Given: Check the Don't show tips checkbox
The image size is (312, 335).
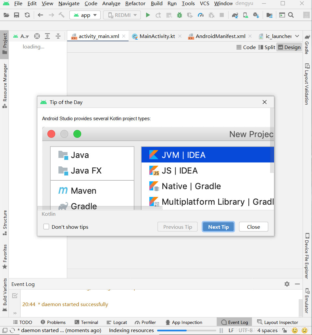Looking at the screenshot, I should point(46,227).
